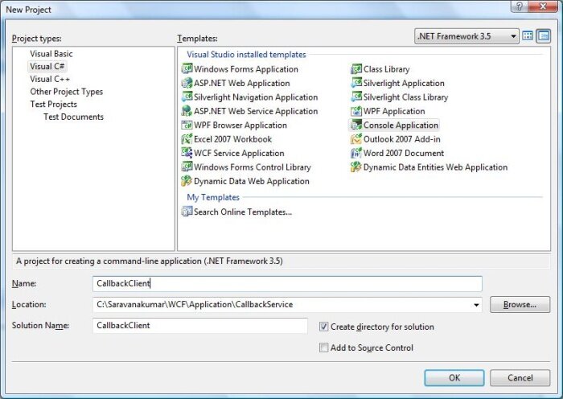Pick the Class Library template icon
The width and height of the screenshot is (563, 399).
[x=356, y=69]
